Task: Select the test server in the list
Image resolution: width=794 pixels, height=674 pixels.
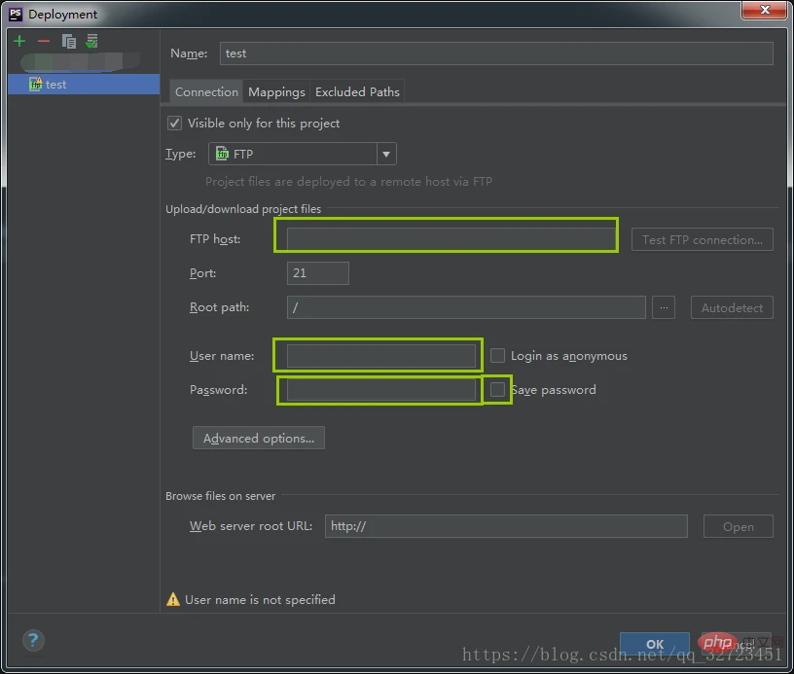Action: point(55,85)
